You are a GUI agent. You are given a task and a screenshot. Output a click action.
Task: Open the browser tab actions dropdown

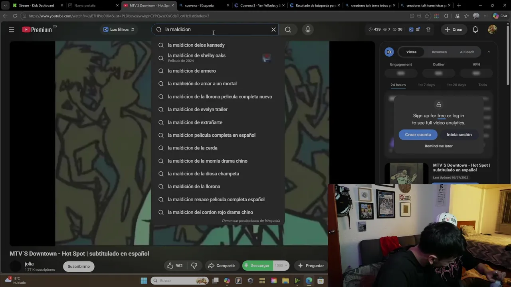[x=5, y=6]
